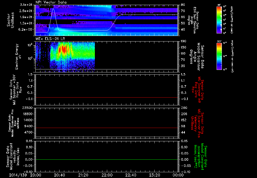The height and width of the screenshot is (178, 257).
Task: Click the 98 telemetry position tick
Action: pyautogui.click(x=183, y=126)
